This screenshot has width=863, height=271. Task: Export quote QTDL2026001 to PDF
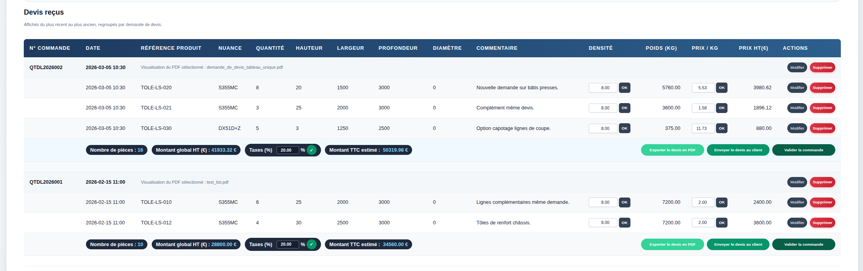tap(672, 245)
